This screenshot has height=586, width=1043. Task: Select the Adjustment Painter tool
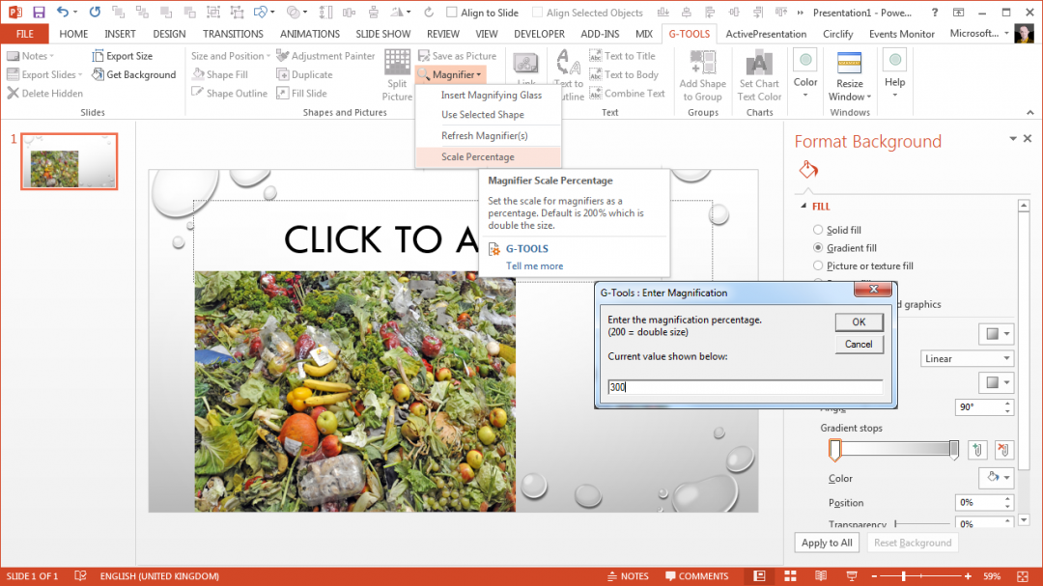tap(326, 55)
